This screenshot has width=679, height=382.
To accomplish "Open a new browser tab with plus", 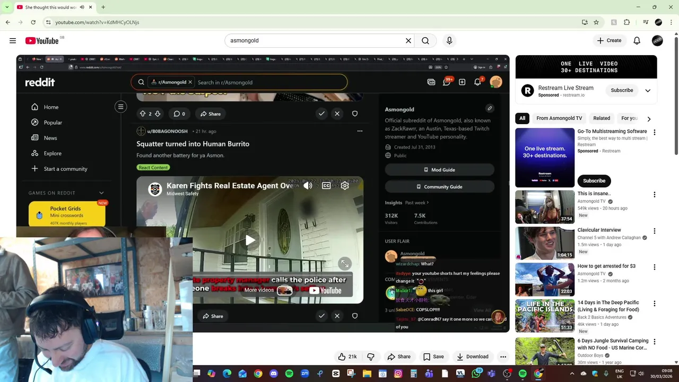I will [103, 7].
